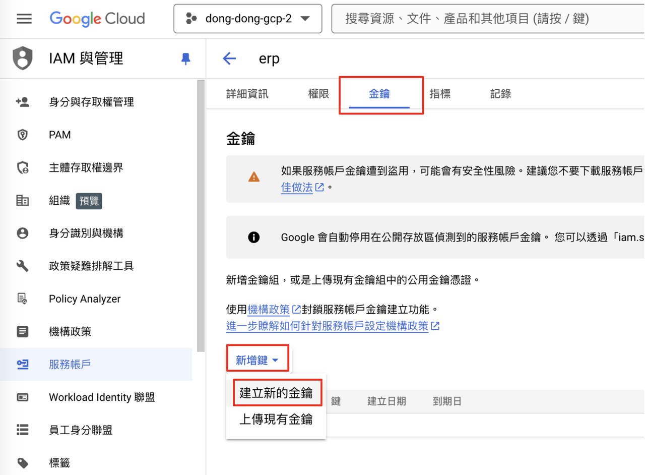
Task: Click the Policy Analyzer document icon
Action: 23,299
